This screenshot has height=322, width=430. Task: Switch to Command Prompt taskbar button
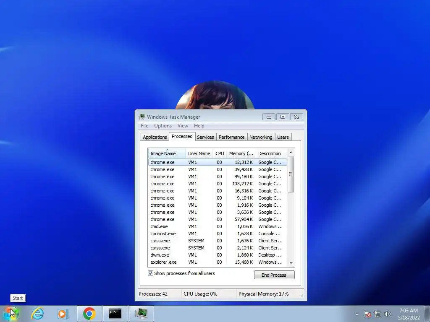point(115,314)
